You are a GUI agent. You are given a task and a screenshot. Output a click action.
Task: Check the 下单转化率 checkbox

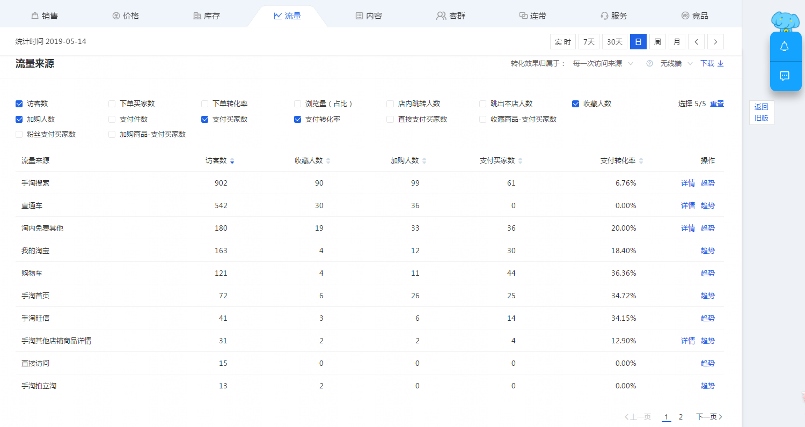[204, 104]
